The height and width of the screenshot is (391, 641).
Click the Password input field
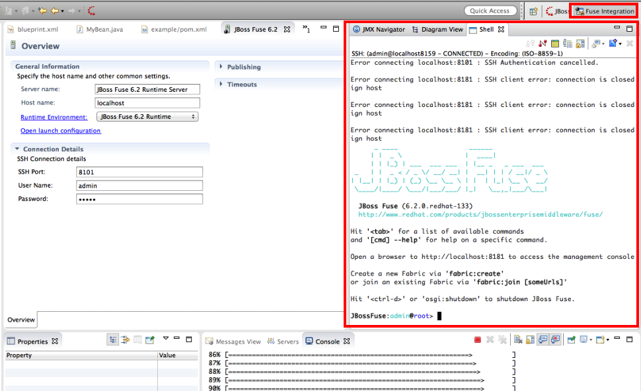[x=139, y=199]
